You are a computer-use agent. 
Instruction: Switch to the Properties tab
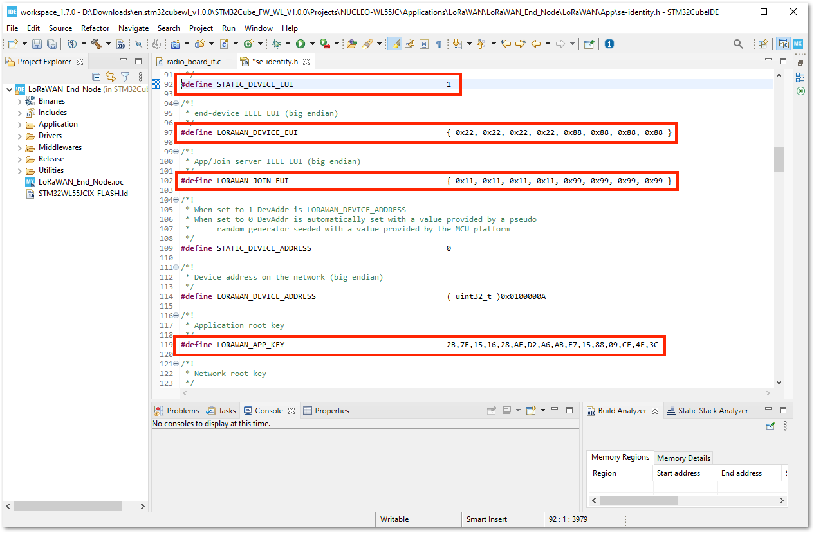pyautogui.click(x=326, y=411)
